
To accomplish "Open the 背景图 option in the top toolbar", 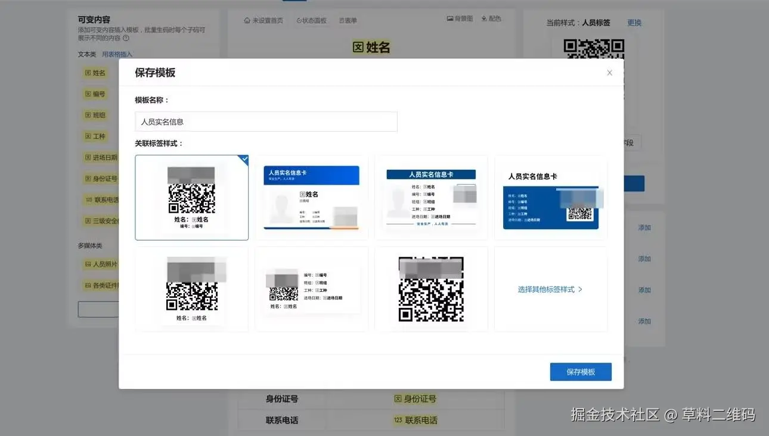I will coord(460,18).
